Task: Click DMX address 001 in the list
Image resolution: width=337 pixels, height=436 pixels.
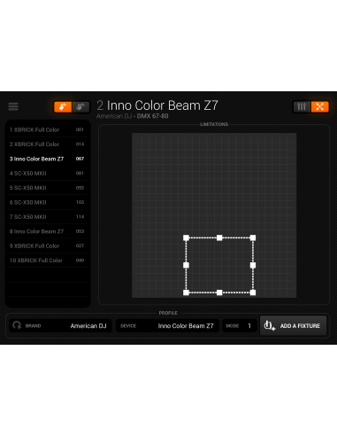Action: coord(80,129)
